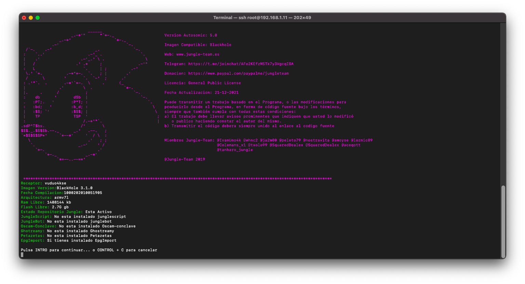This screenshot has height=284, width=525.
Task: Click the vertical scrollbar thumb
Action: tap(503, 222)
